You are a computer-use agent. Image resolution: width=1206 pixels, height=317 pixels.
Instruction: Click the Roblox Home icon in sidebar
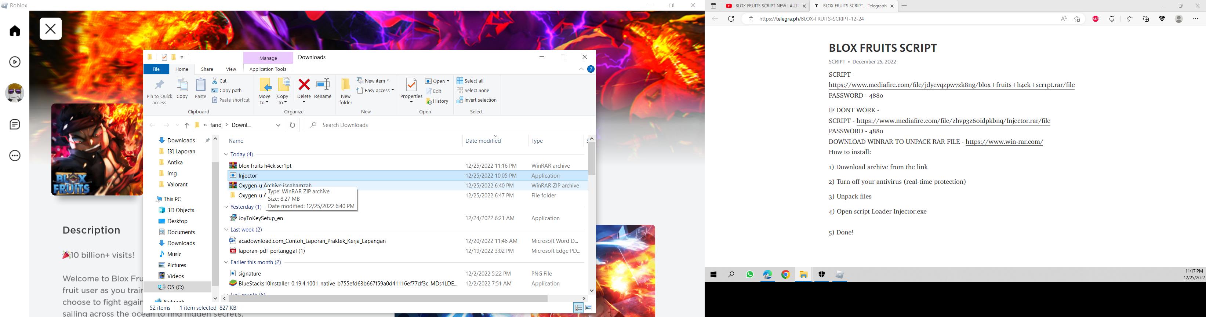(15, 31)
